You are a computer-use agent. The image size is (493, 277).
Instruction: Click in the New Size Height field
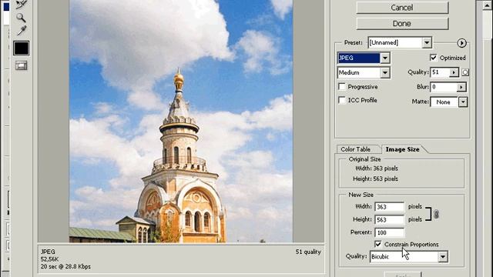390,219
